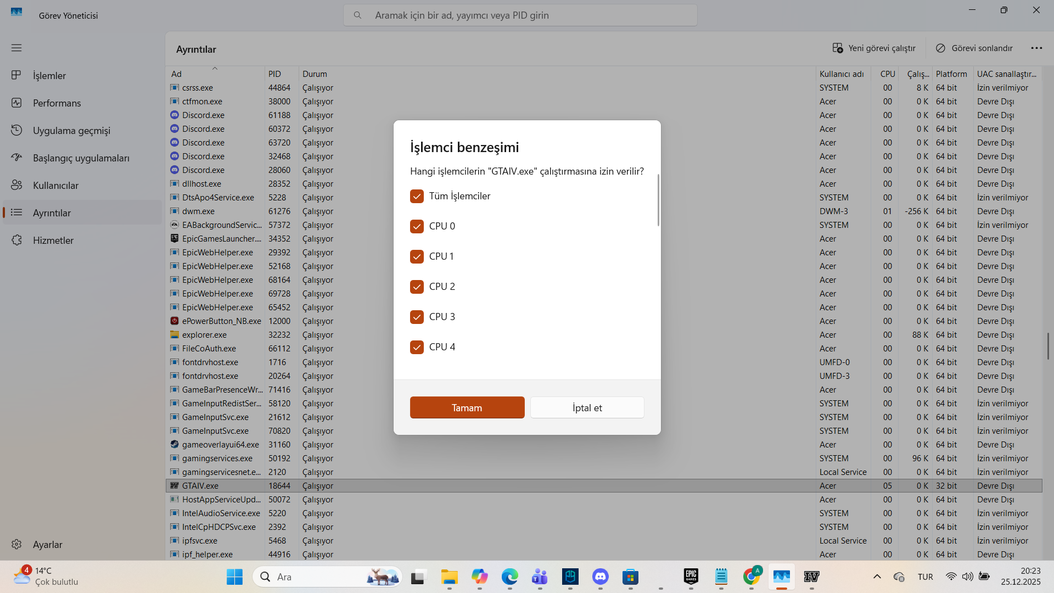Uncheck the CPU 4 checkbox

coord(417,347)
